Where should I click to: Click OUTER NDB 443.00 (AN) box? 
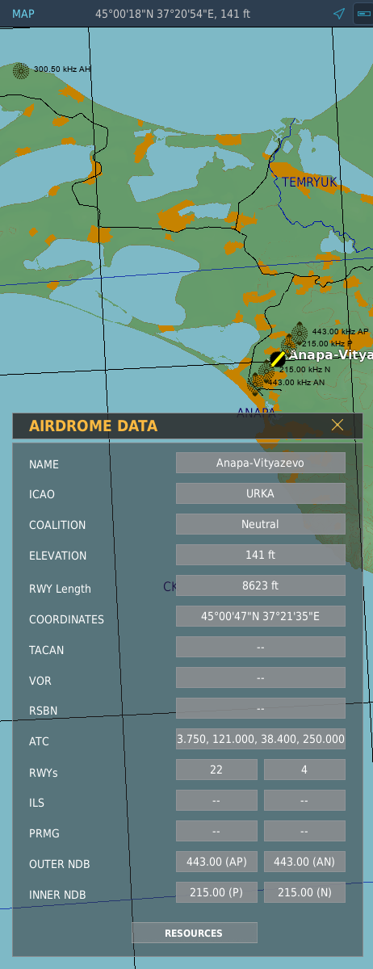coord(304,862)
